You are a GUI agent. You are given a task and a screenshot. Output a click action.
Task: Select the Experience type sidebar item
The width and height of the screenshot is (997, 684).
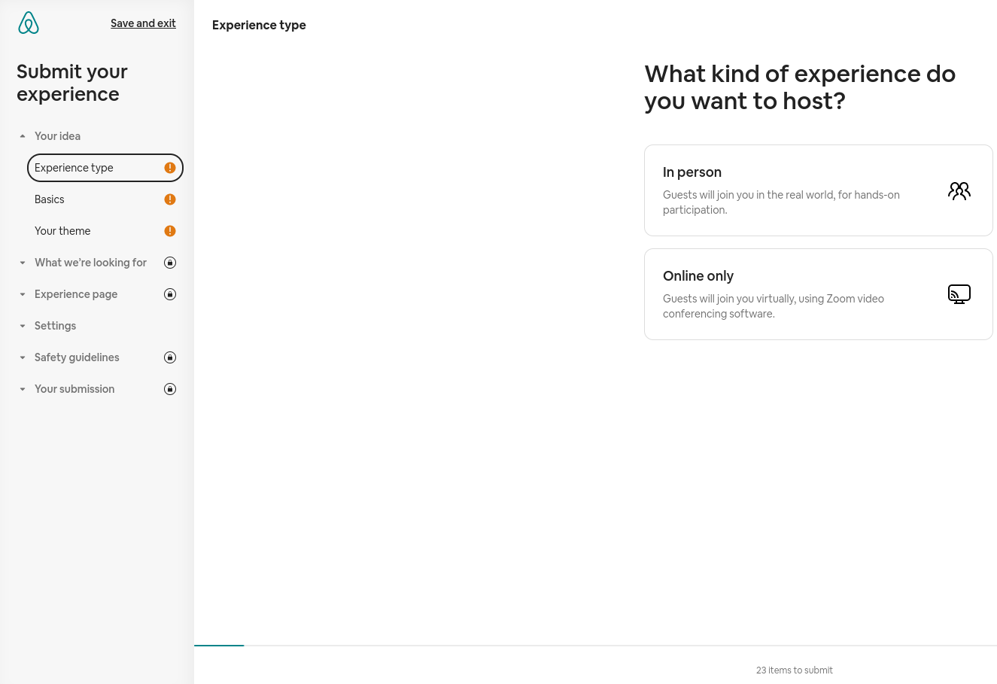coord(74,168)
